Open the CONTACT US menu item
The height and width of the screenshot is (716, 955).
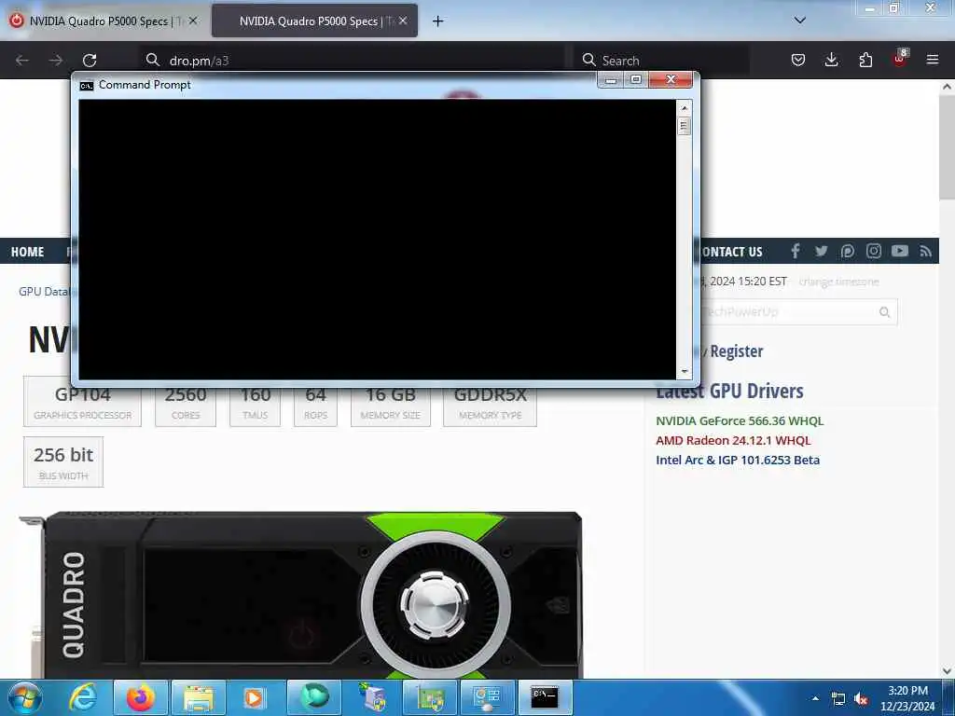coord(732,252)
